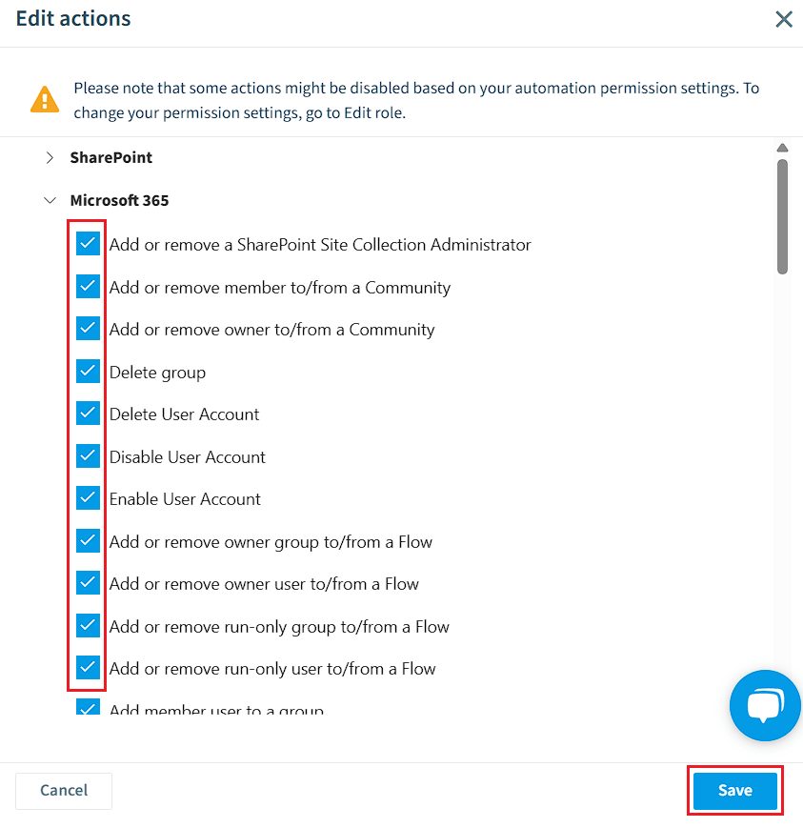Click the vertical scrollbar thumb
803x828 pixels.
[782, 216]
